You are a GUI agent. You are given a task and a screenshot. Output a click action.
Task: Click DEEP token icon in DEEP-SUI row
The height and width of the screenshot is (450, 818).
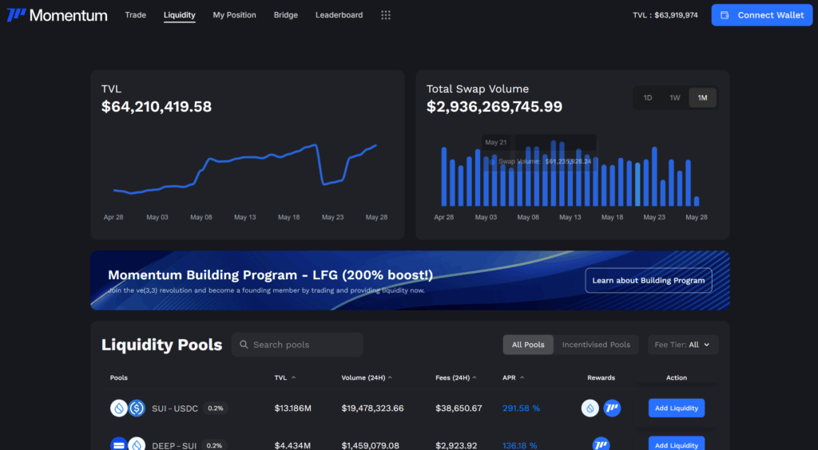119,444
